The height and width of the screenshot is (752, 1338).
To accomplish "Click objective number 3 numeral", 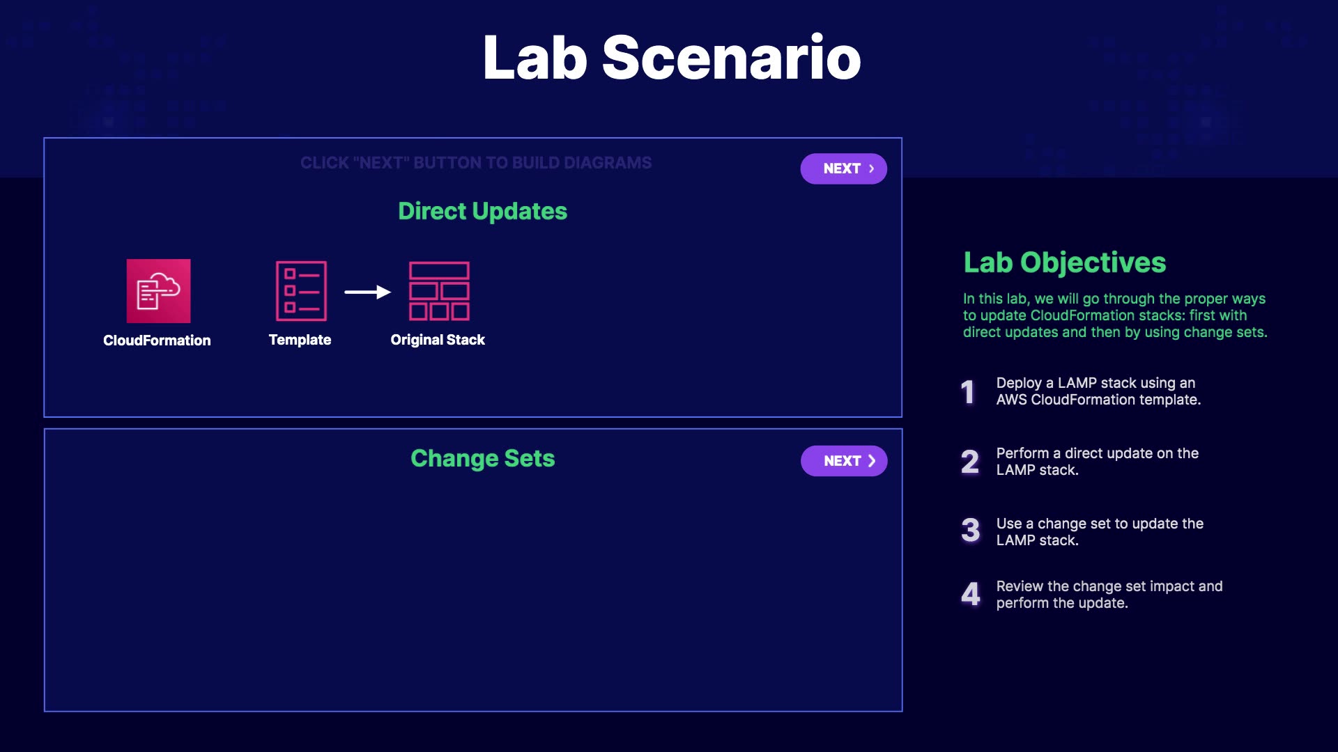I will coord(970,531).
